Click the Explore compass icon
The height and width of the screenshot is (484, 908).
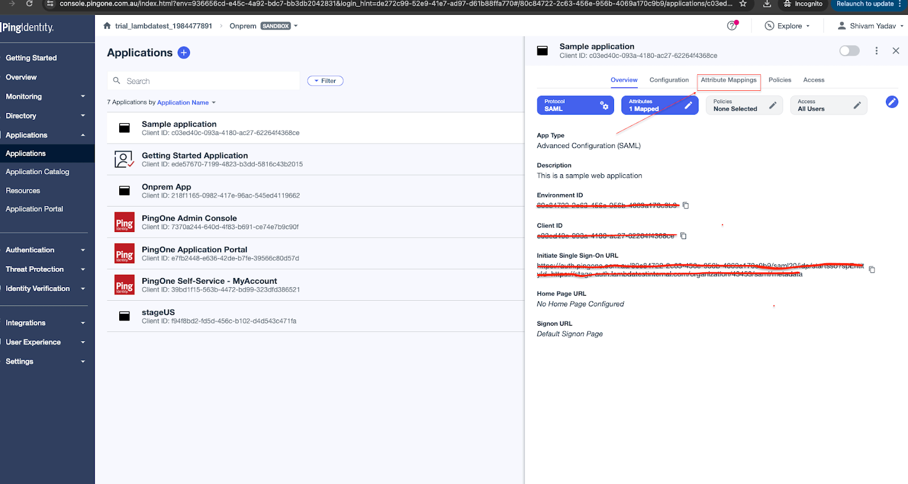(770, 26)
